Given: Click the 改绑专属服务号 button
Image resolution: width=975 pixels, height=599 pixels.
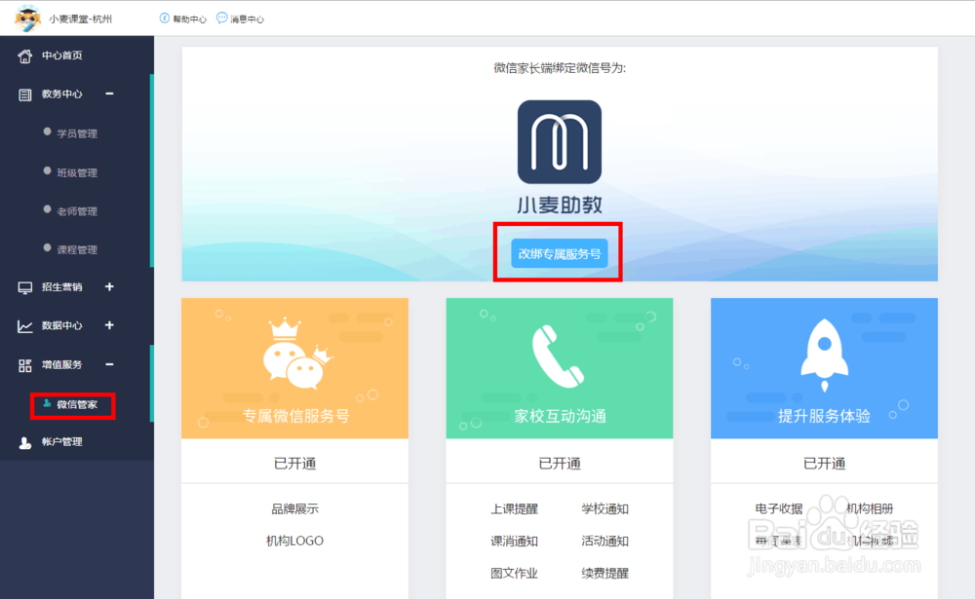Looking at the screenshot, I should point(558,251).
